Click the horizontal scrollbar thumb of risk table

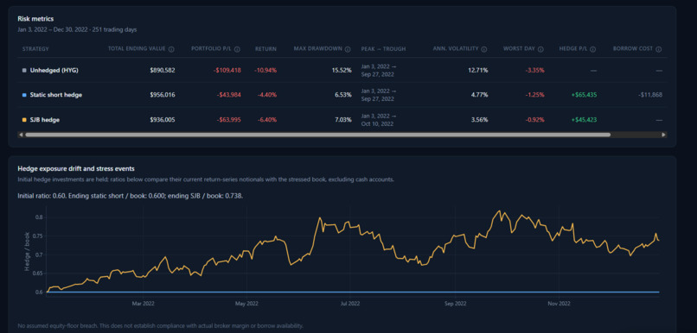click(x=318, y=135)
